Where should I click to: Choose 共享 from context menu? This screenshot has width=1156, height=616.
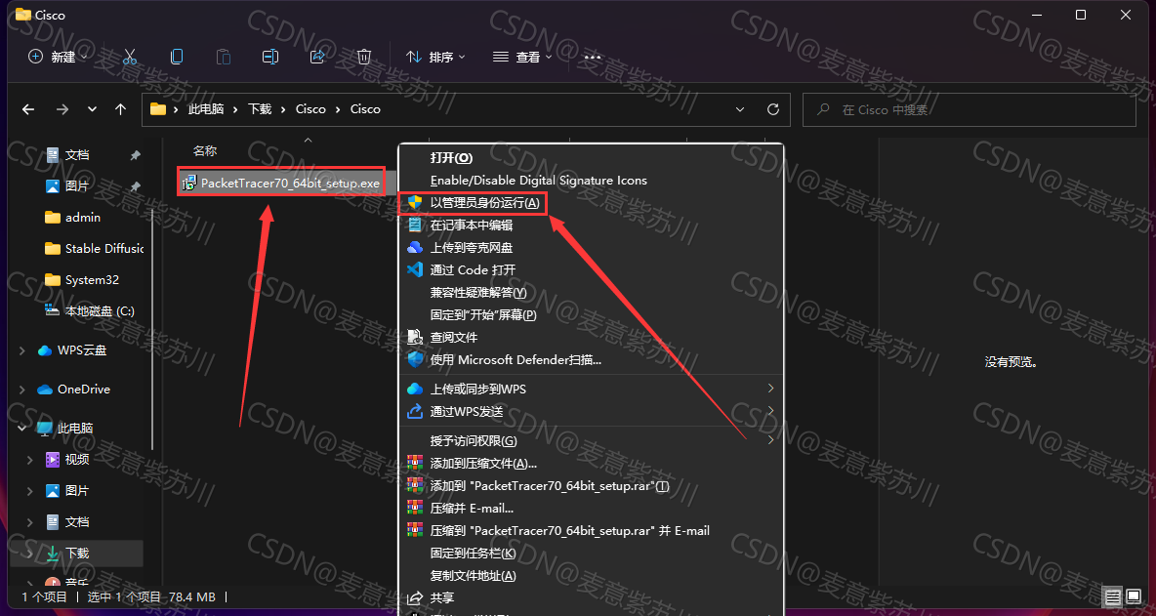pos(442,597)
